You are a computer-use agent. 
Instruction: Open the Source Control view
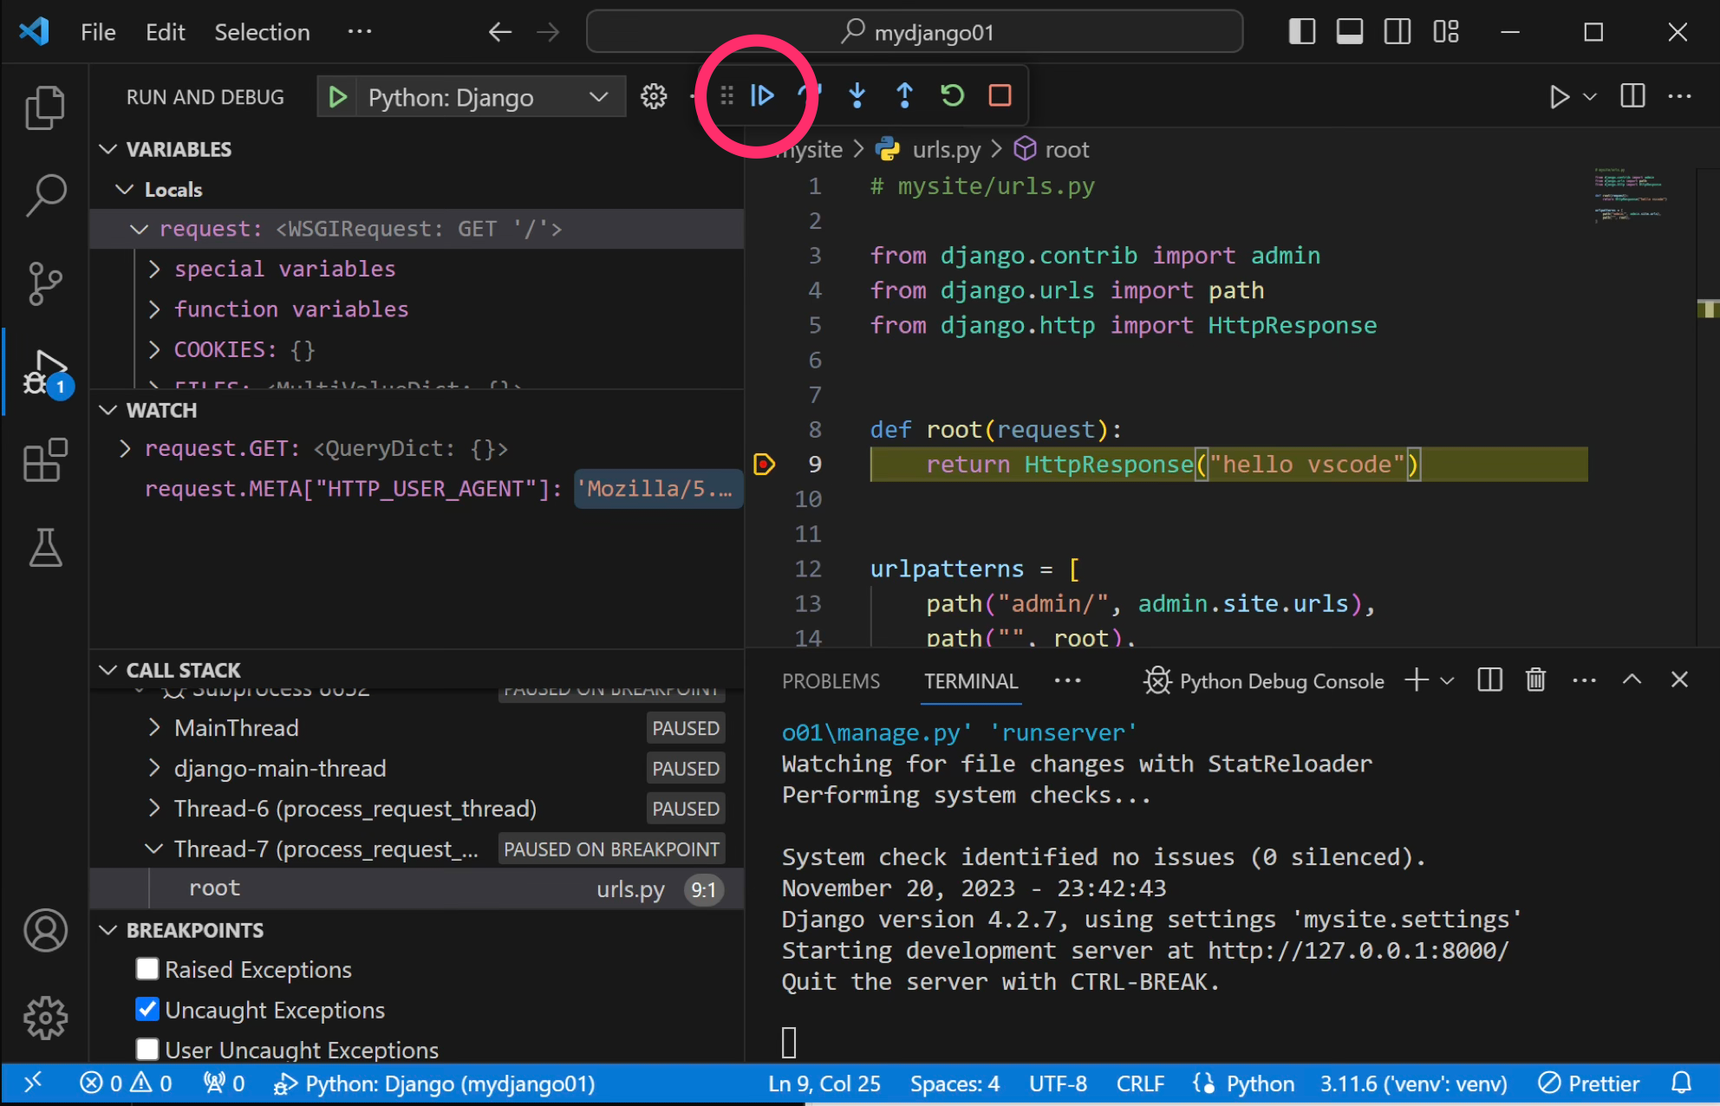pos(45,283)
